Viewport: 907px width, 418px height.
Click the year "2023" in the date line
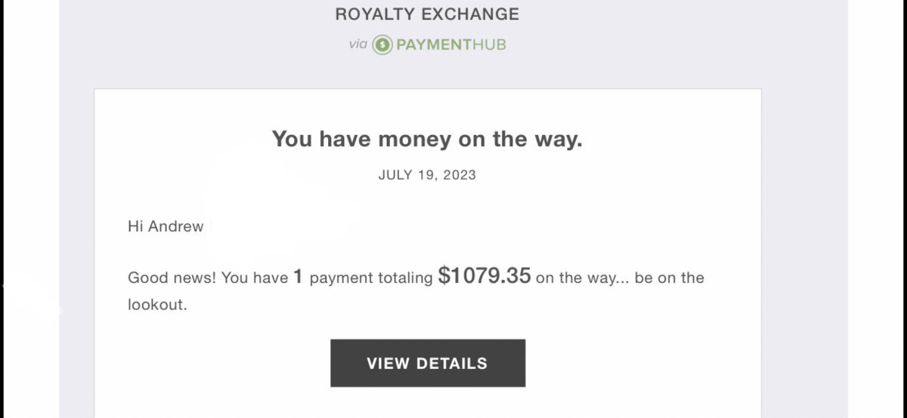pyautogui.click(x=461, y=175)
